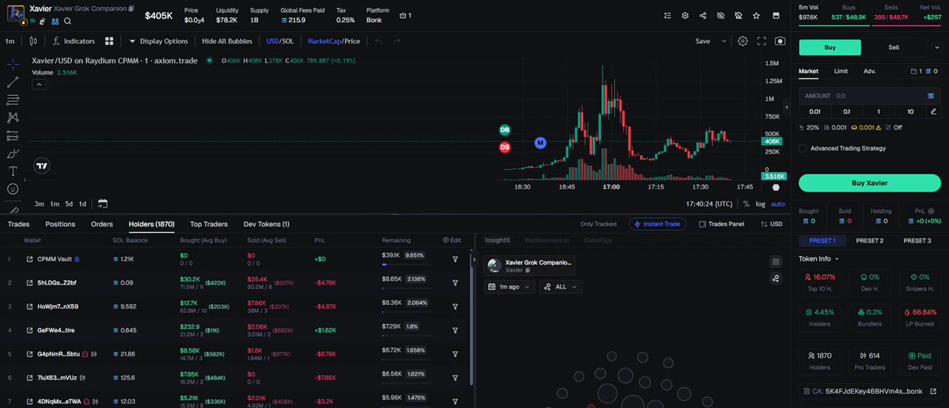The image size is (949, 408).
Task: Take a chart snapshot with camera icon
Action: [x=780, y=41]
